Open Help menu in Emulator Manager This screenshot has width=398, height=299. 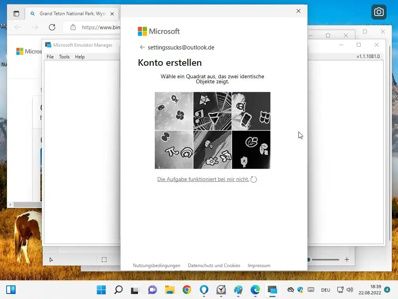click(x=80, y=57)
